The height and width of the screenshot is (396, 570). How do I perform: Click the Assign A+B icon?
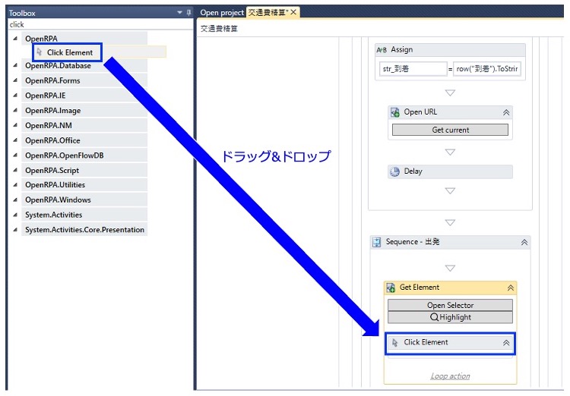(382, 50)
